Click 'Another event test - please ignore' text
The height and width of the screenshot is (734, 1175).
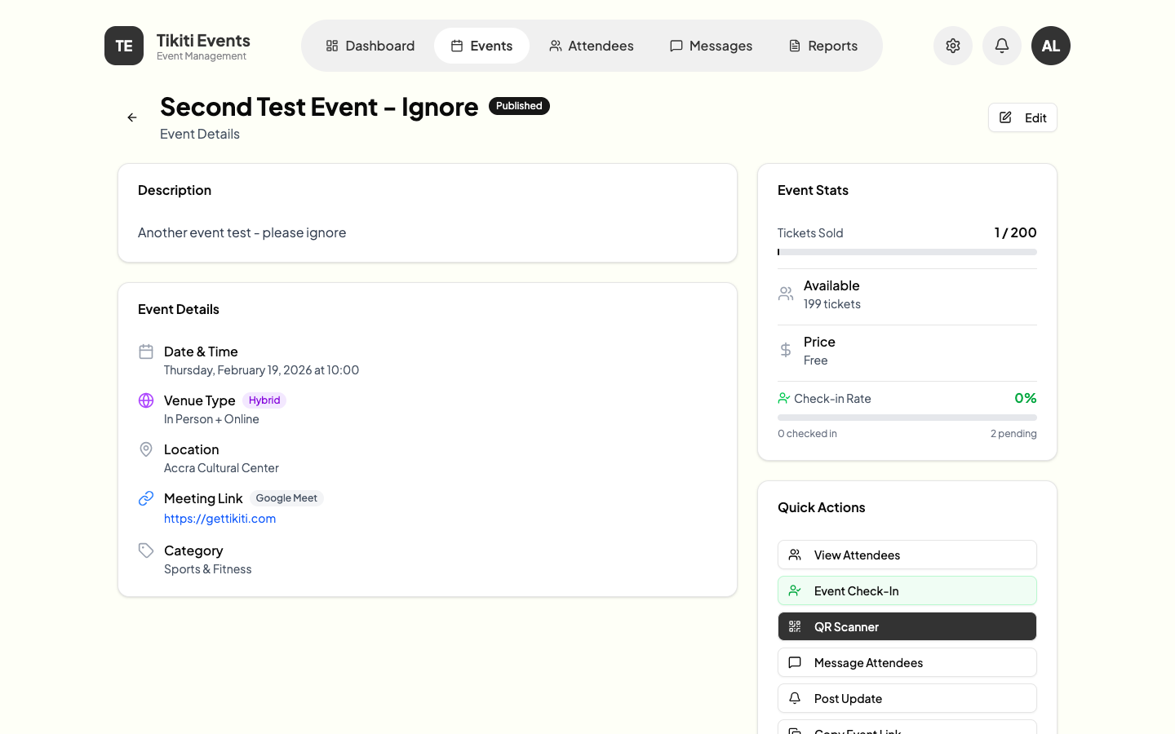click(242, 232)
